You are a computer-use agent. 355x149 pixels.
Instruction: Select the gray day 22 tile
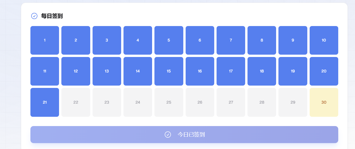point(76,102)
